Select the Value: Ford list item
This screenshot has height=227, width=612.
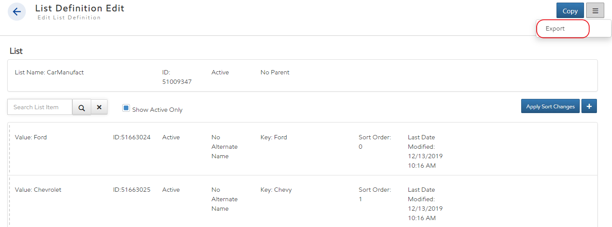point(31,138)
